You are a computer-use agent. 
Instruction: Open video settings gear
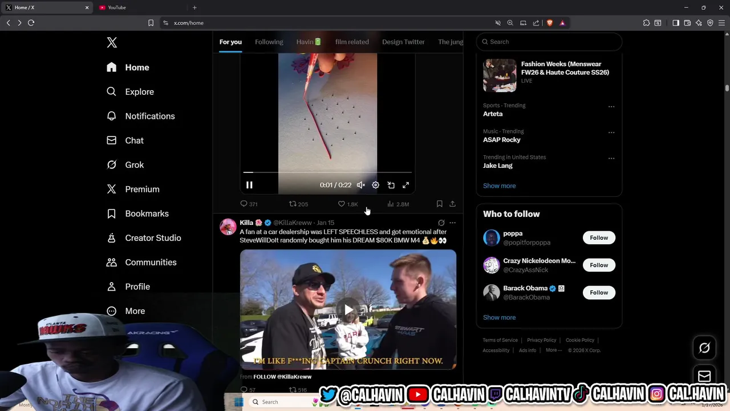(x=376, y=185)
